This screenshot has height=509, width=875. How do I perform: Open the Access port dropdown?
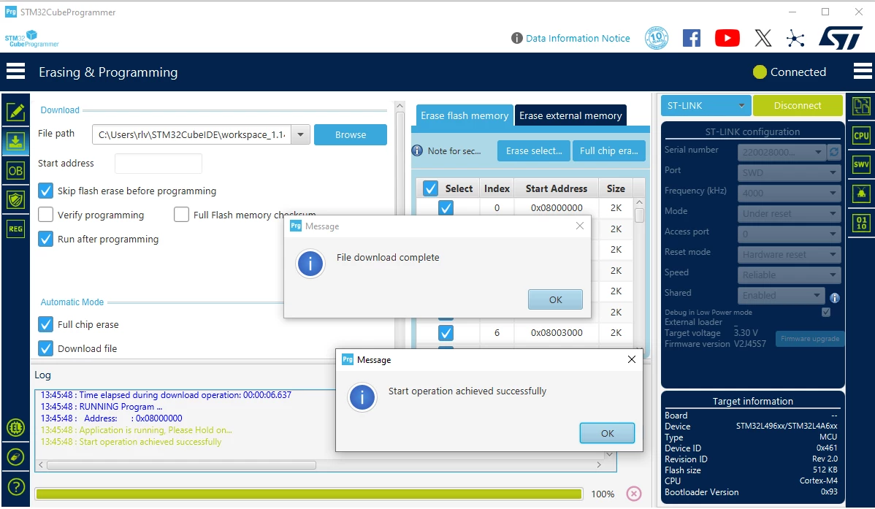789,234
